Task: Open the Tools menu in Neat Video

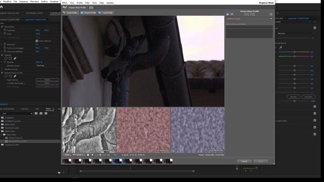Action: click(95, 3)
